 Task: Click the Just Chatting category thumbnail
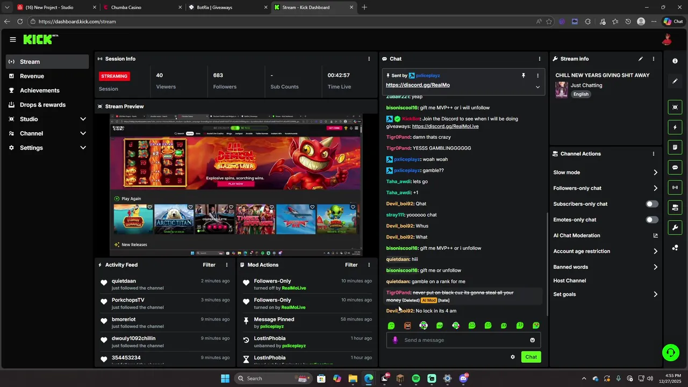coord(562,89)
